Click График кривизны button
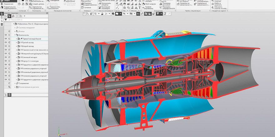The image size is (275, 137). tap(146, 7)
